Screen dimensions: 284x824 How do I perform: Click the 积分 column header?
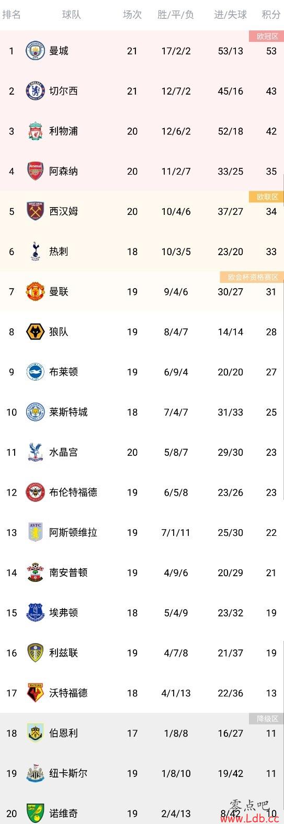(271, 15)
